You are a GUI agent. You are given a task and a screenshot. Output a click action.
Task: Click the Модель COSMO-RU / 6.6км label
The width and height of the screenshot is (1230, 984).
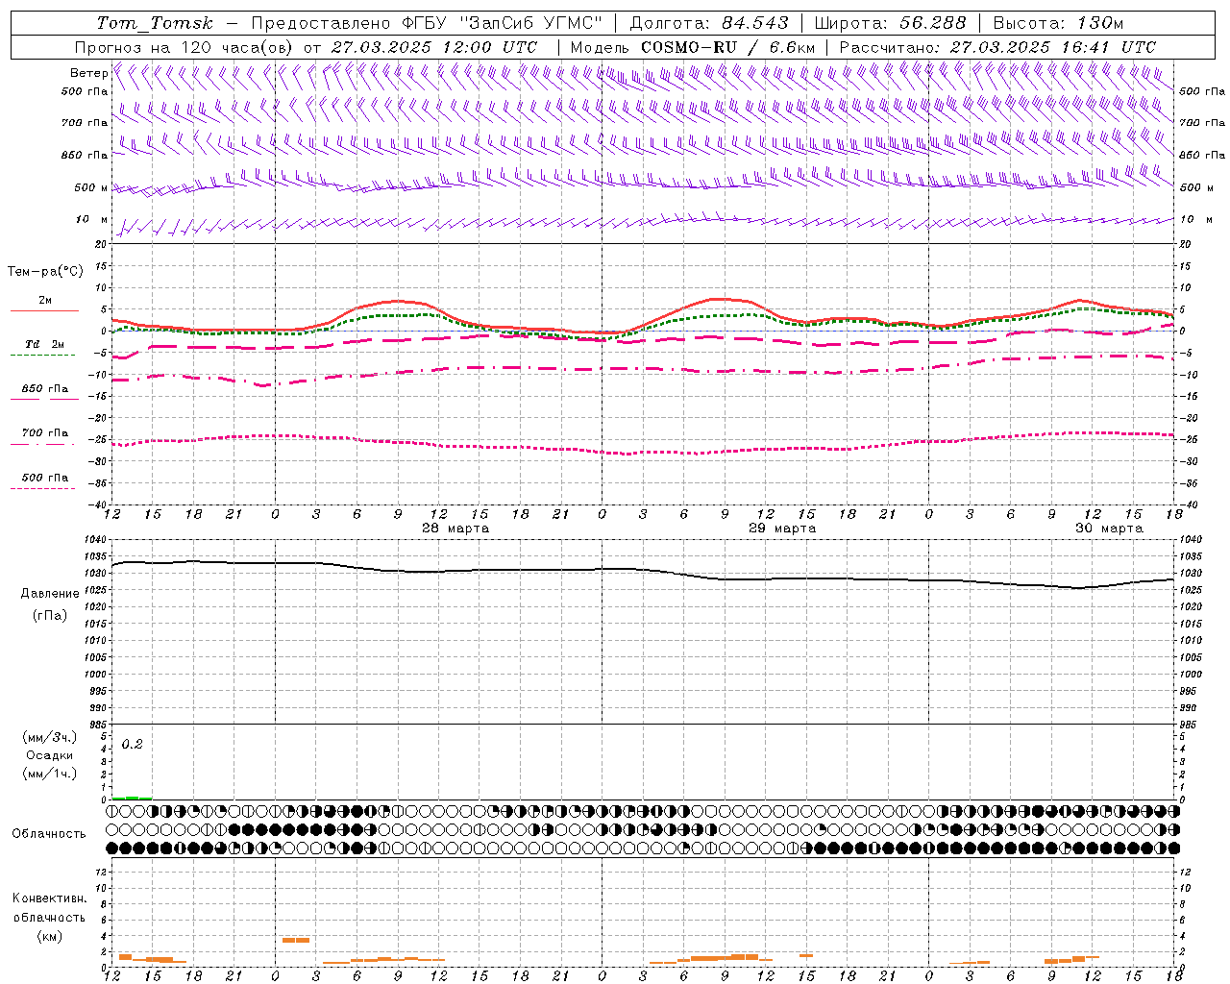tap(692, 47)
